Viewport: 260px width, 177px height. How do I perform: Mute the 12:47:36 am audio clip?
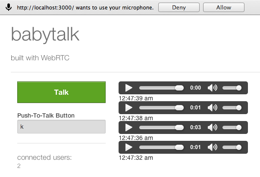(x=212, y=127)
